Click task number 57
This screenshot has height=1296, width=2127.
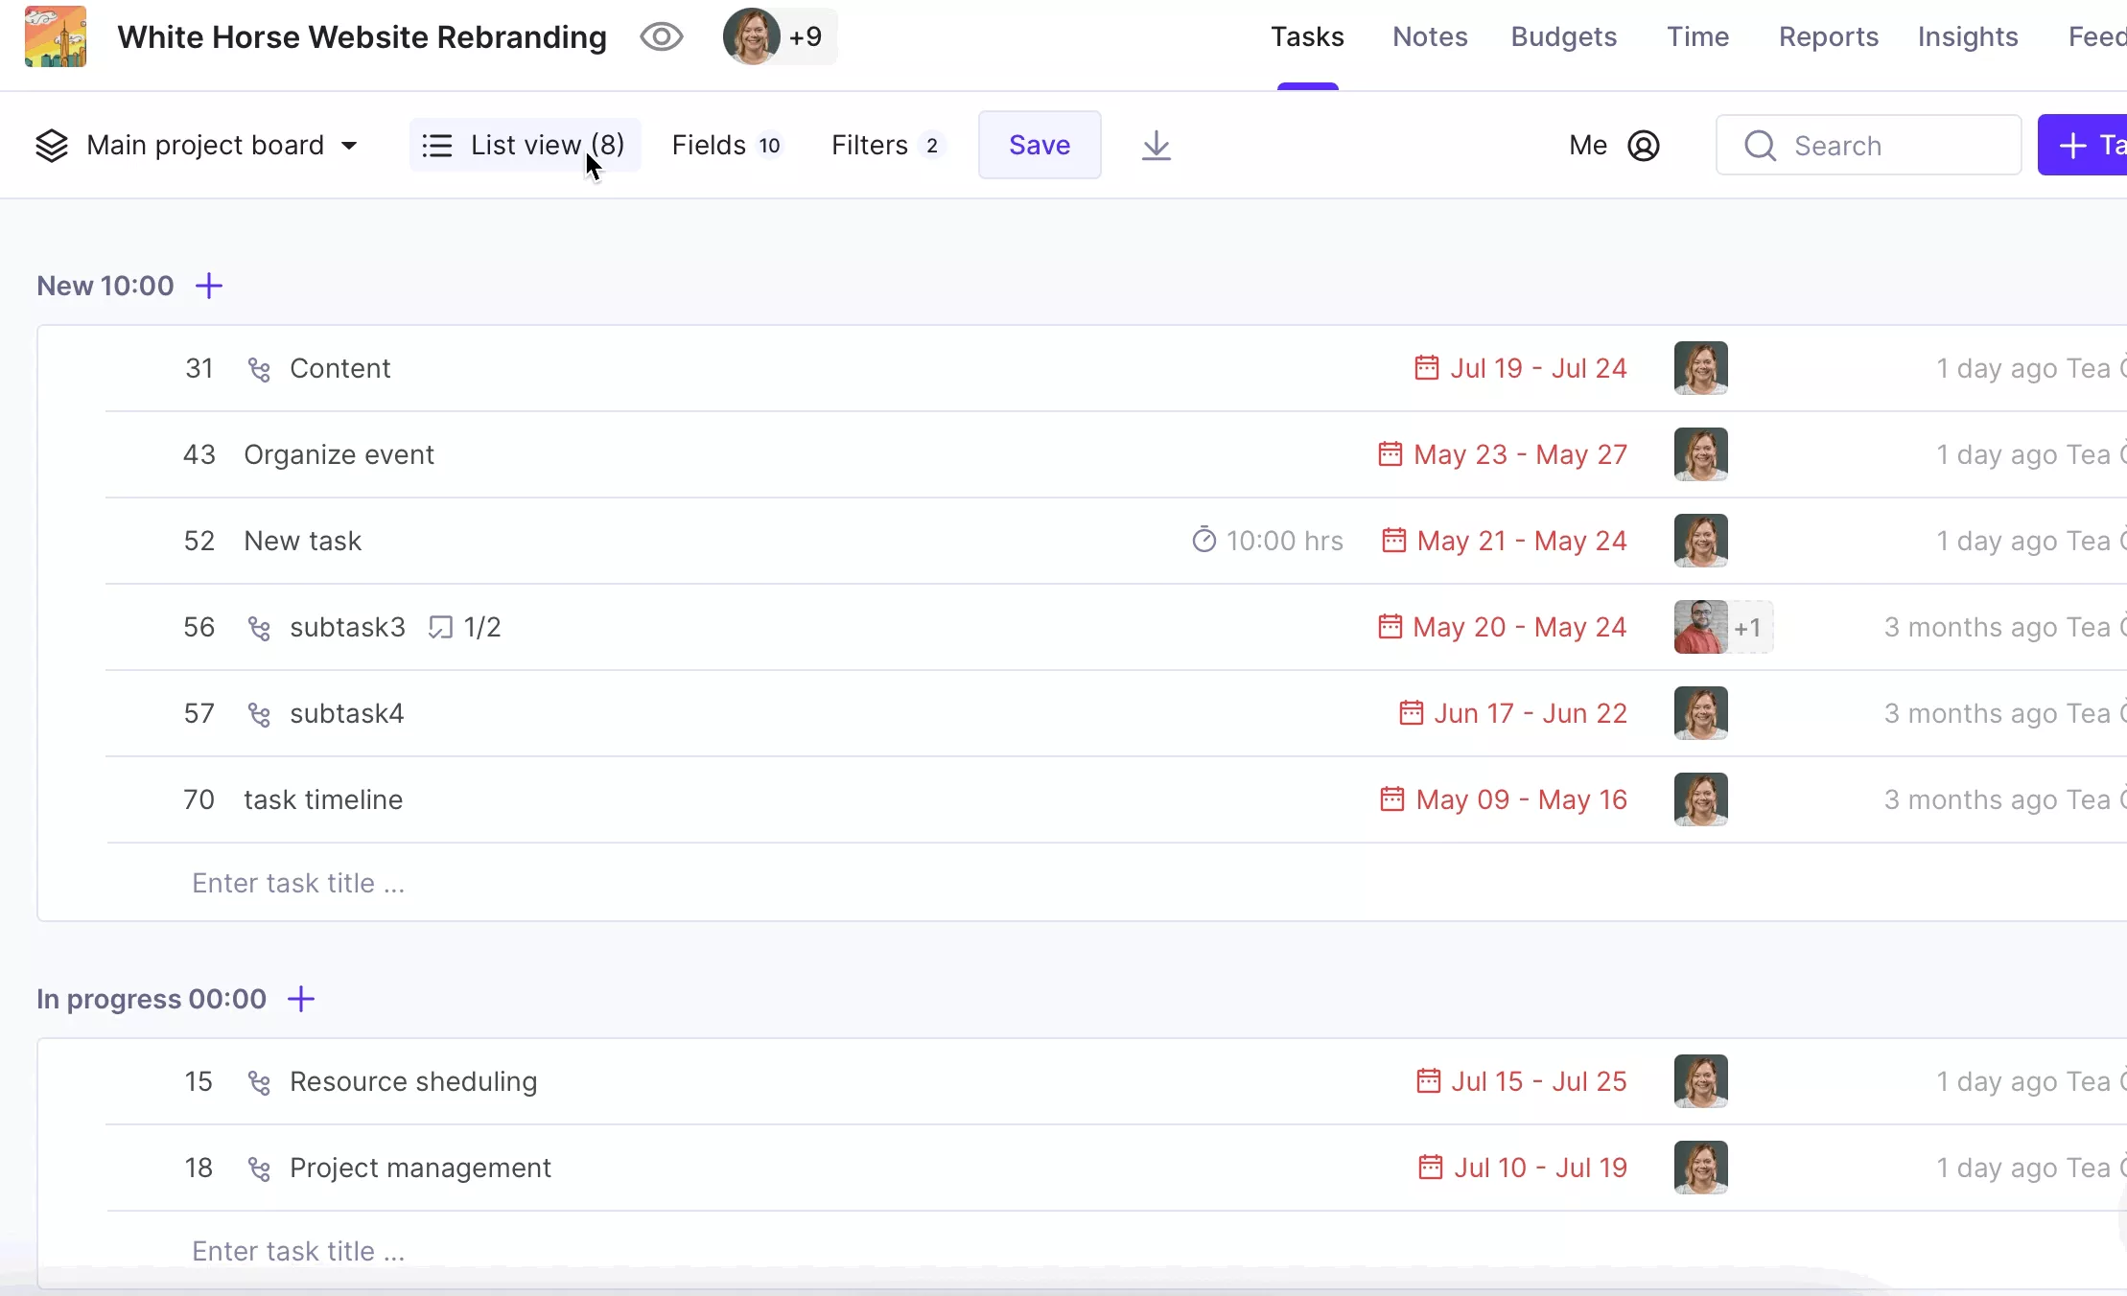click(x=199, y=713)
